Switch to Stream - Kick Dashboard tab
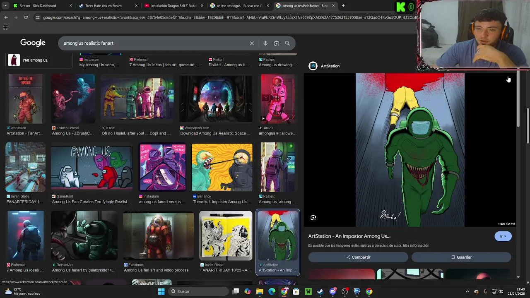Screen dimensions: 530x298 pyautogui.click(x=43, y=6)
